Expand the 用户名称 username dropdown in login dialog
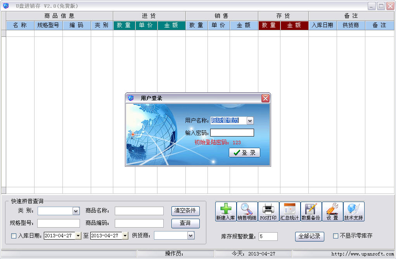 click(x=251, y=121)
